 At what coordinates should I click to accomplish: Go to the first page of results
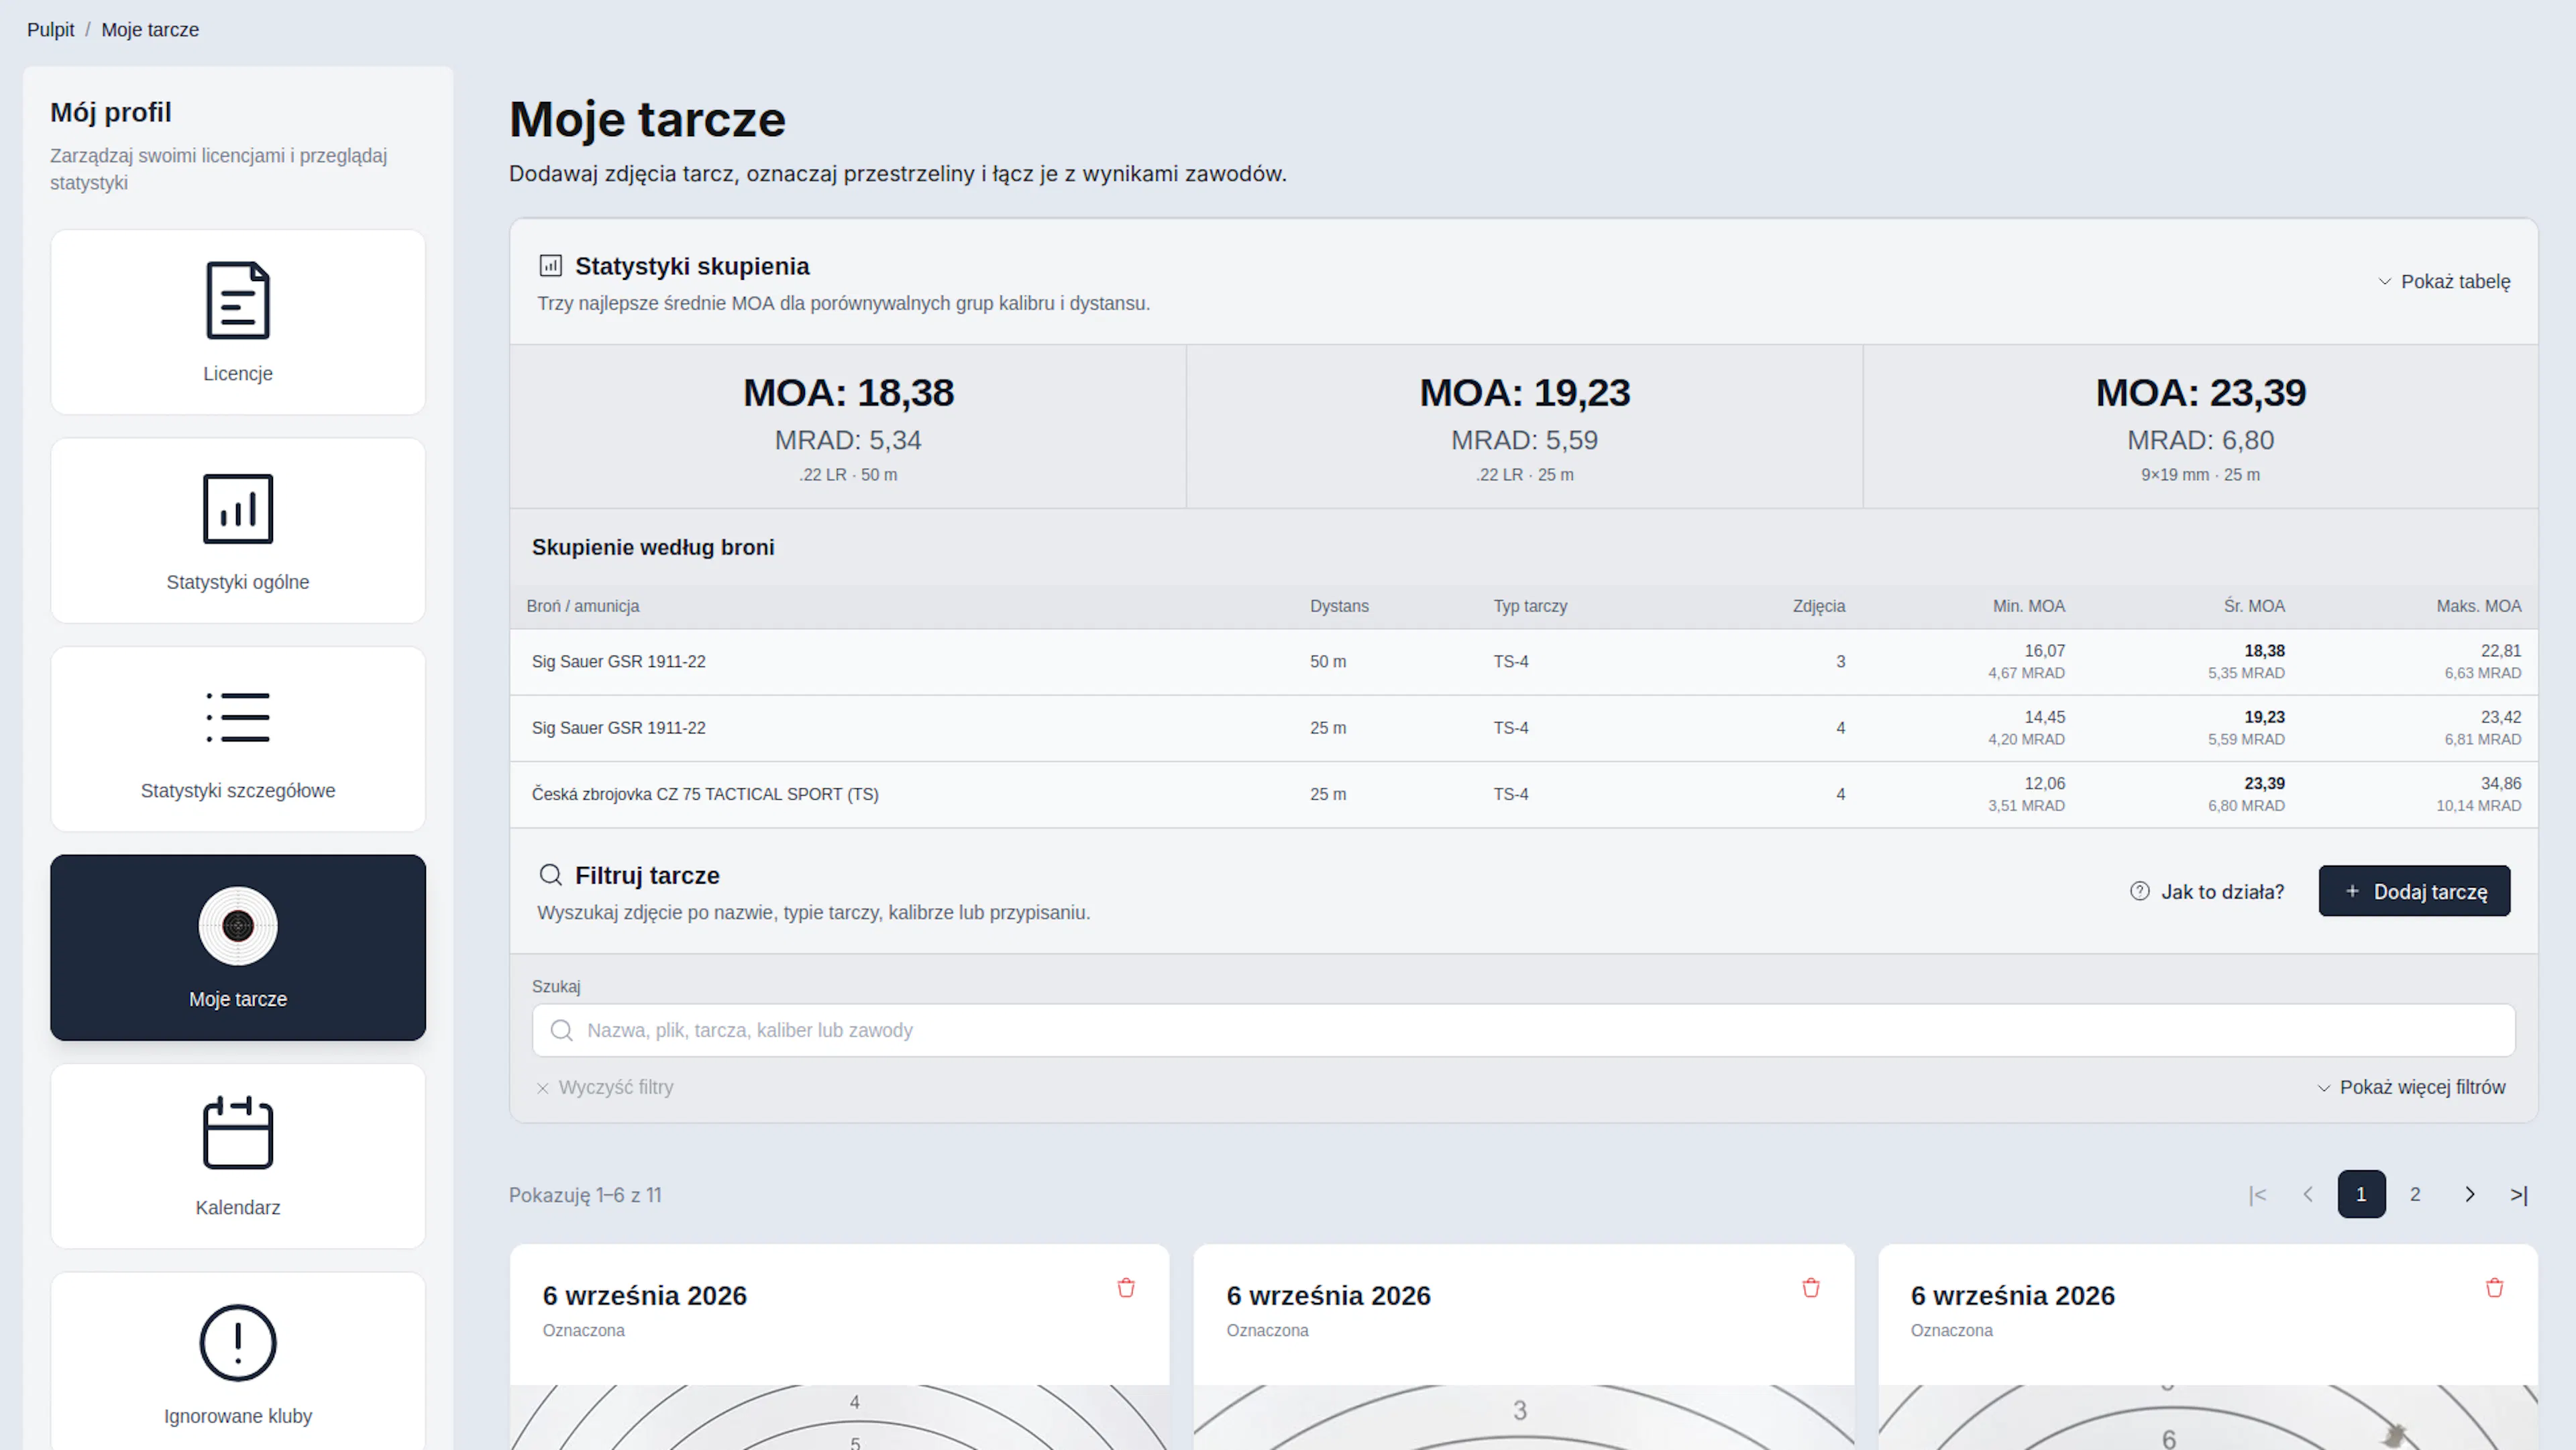coord(2257,1194)
